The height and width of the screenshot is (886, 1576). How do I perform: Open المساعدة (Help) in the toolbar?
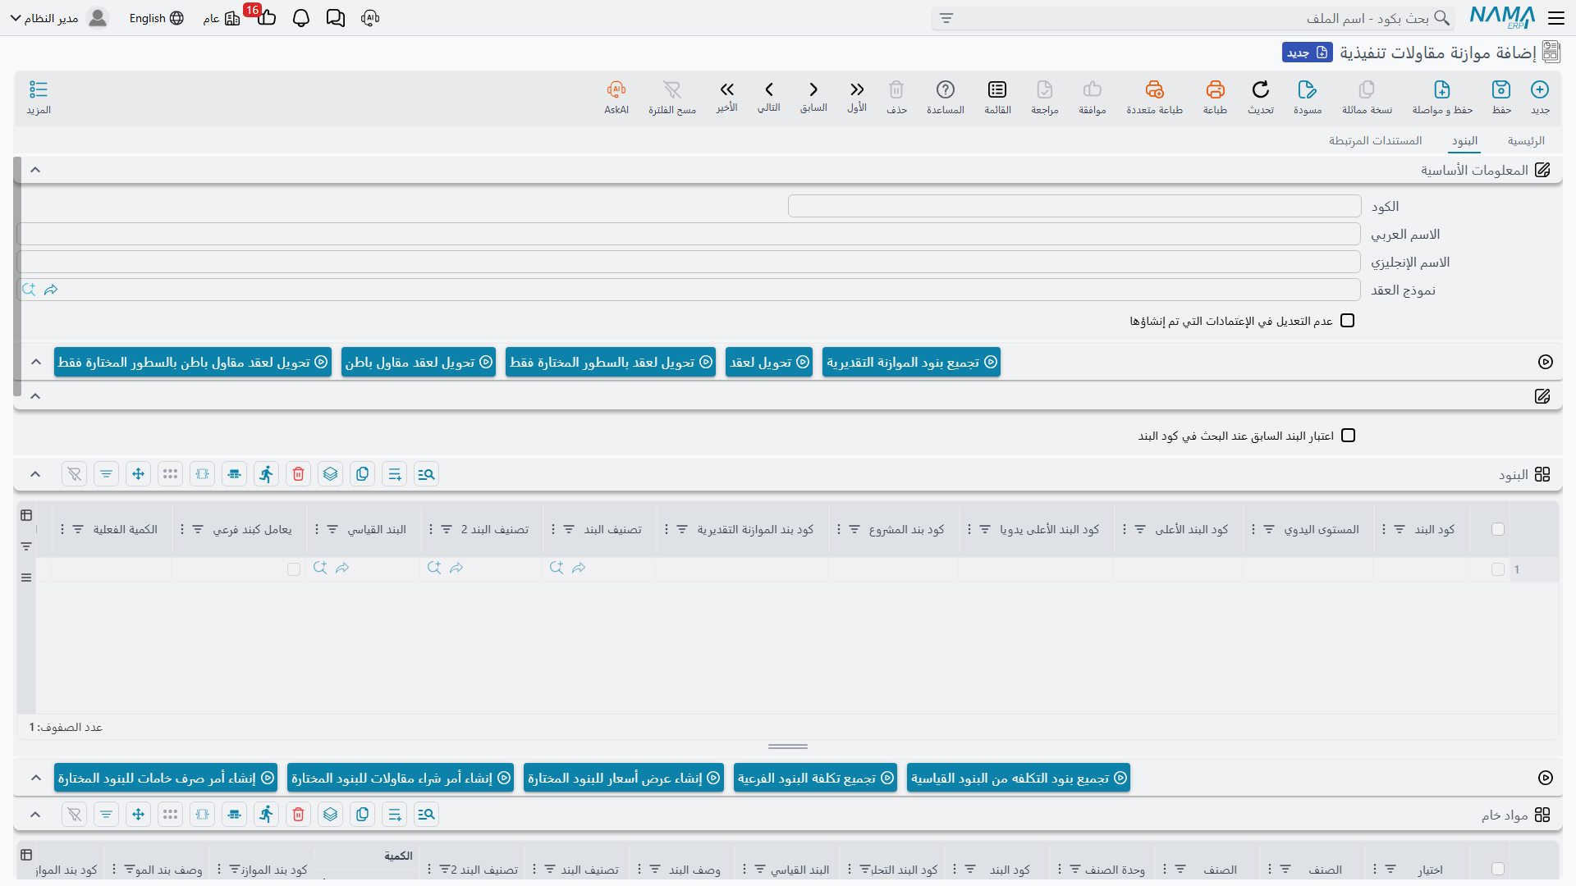pos(946,97)
